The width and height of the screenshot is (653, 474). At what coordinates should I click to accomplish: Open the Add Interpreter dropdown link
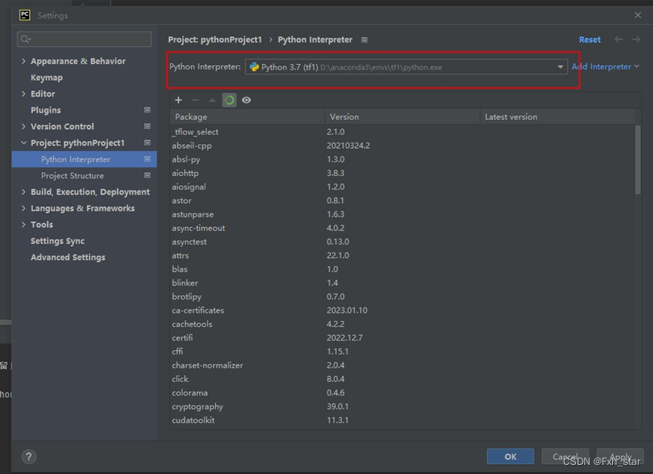pos(605,66)
